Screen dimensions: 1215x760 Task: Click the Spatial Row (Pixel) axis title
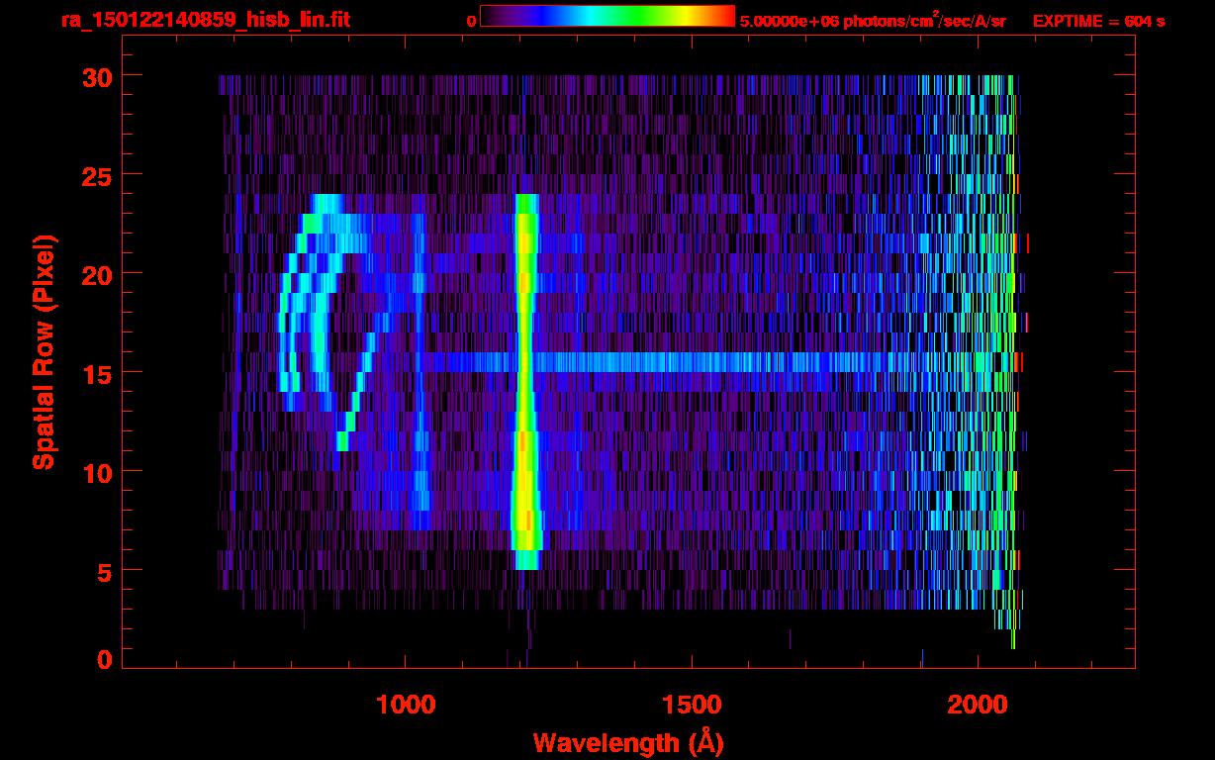[44, 352]
